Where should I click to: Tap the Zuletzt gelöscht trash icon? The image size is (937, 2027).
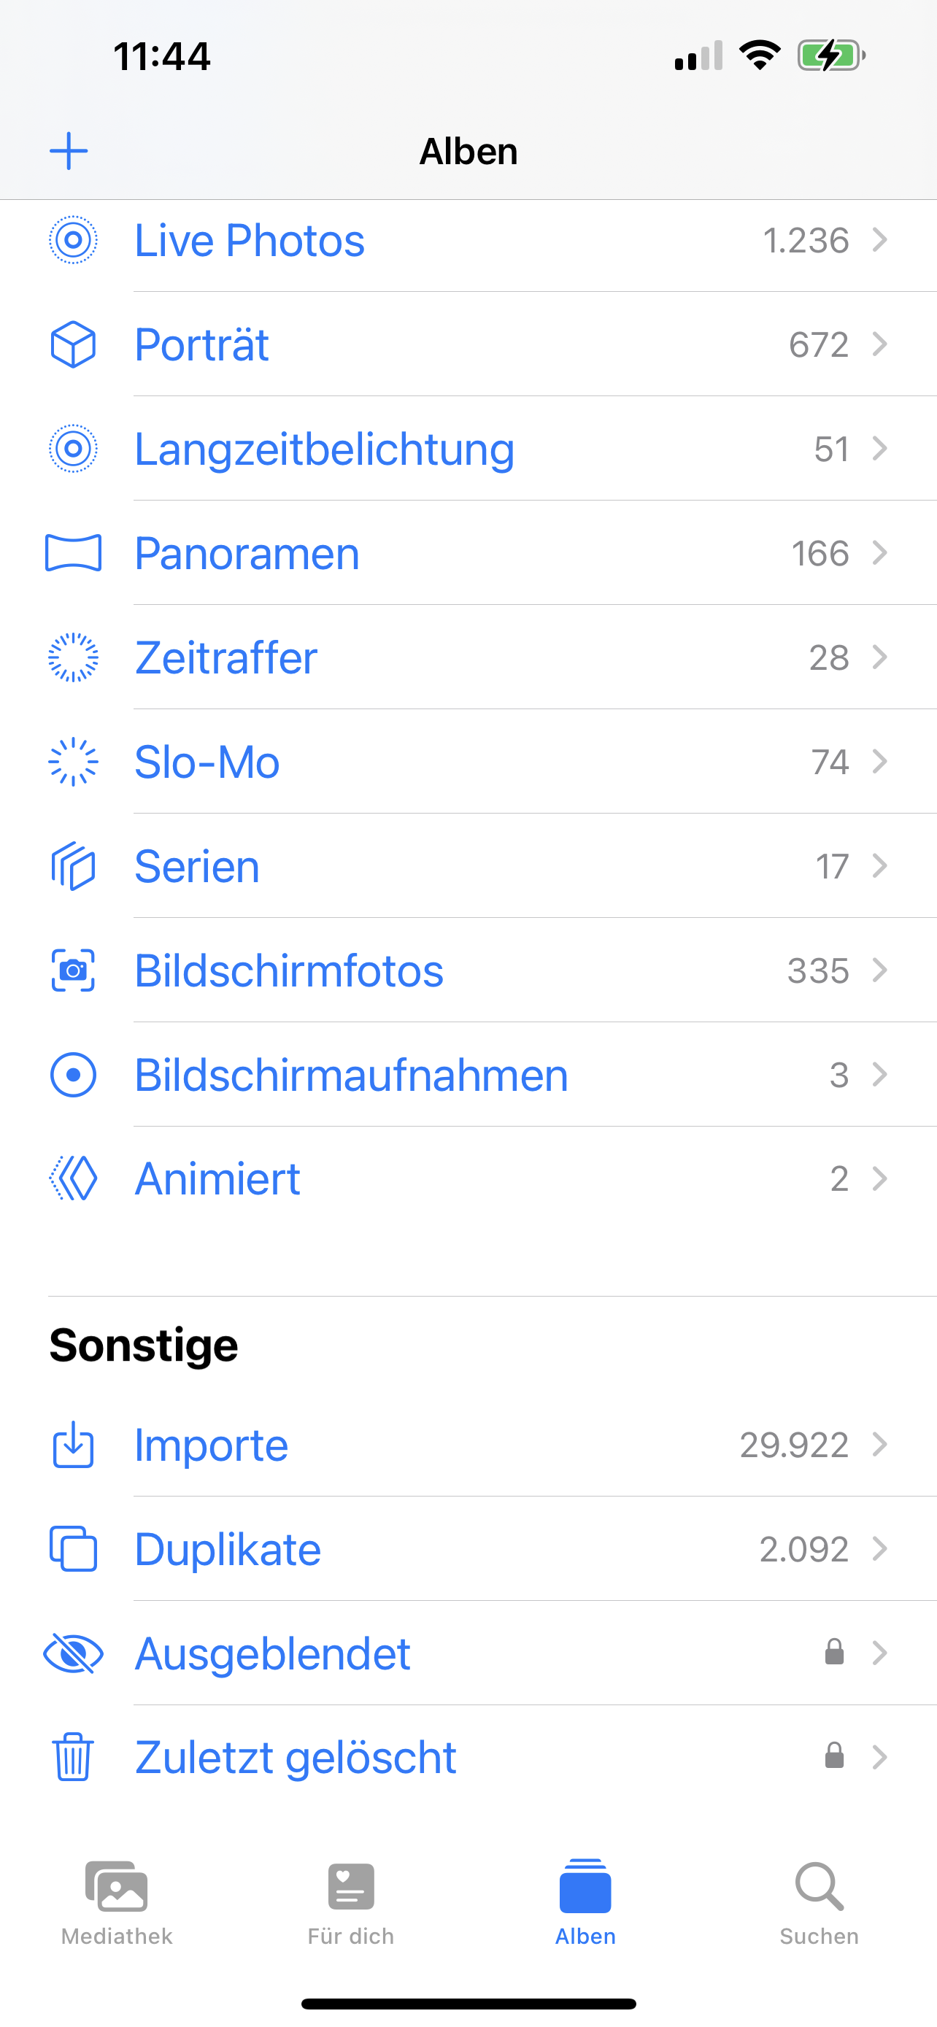coord(73,1757)
